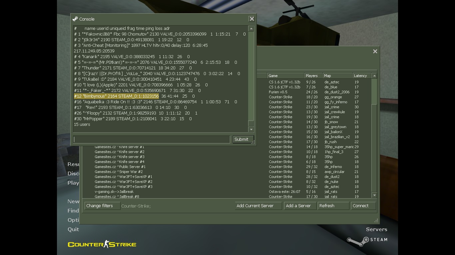Screen dimensions: 455x255
Task: Click console scrollbar up arrow
Action: [251, 29]
